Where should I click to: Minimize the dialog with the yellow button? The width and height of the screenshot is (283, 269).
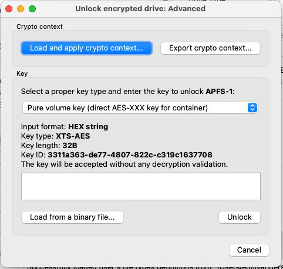tap(21, 9)
